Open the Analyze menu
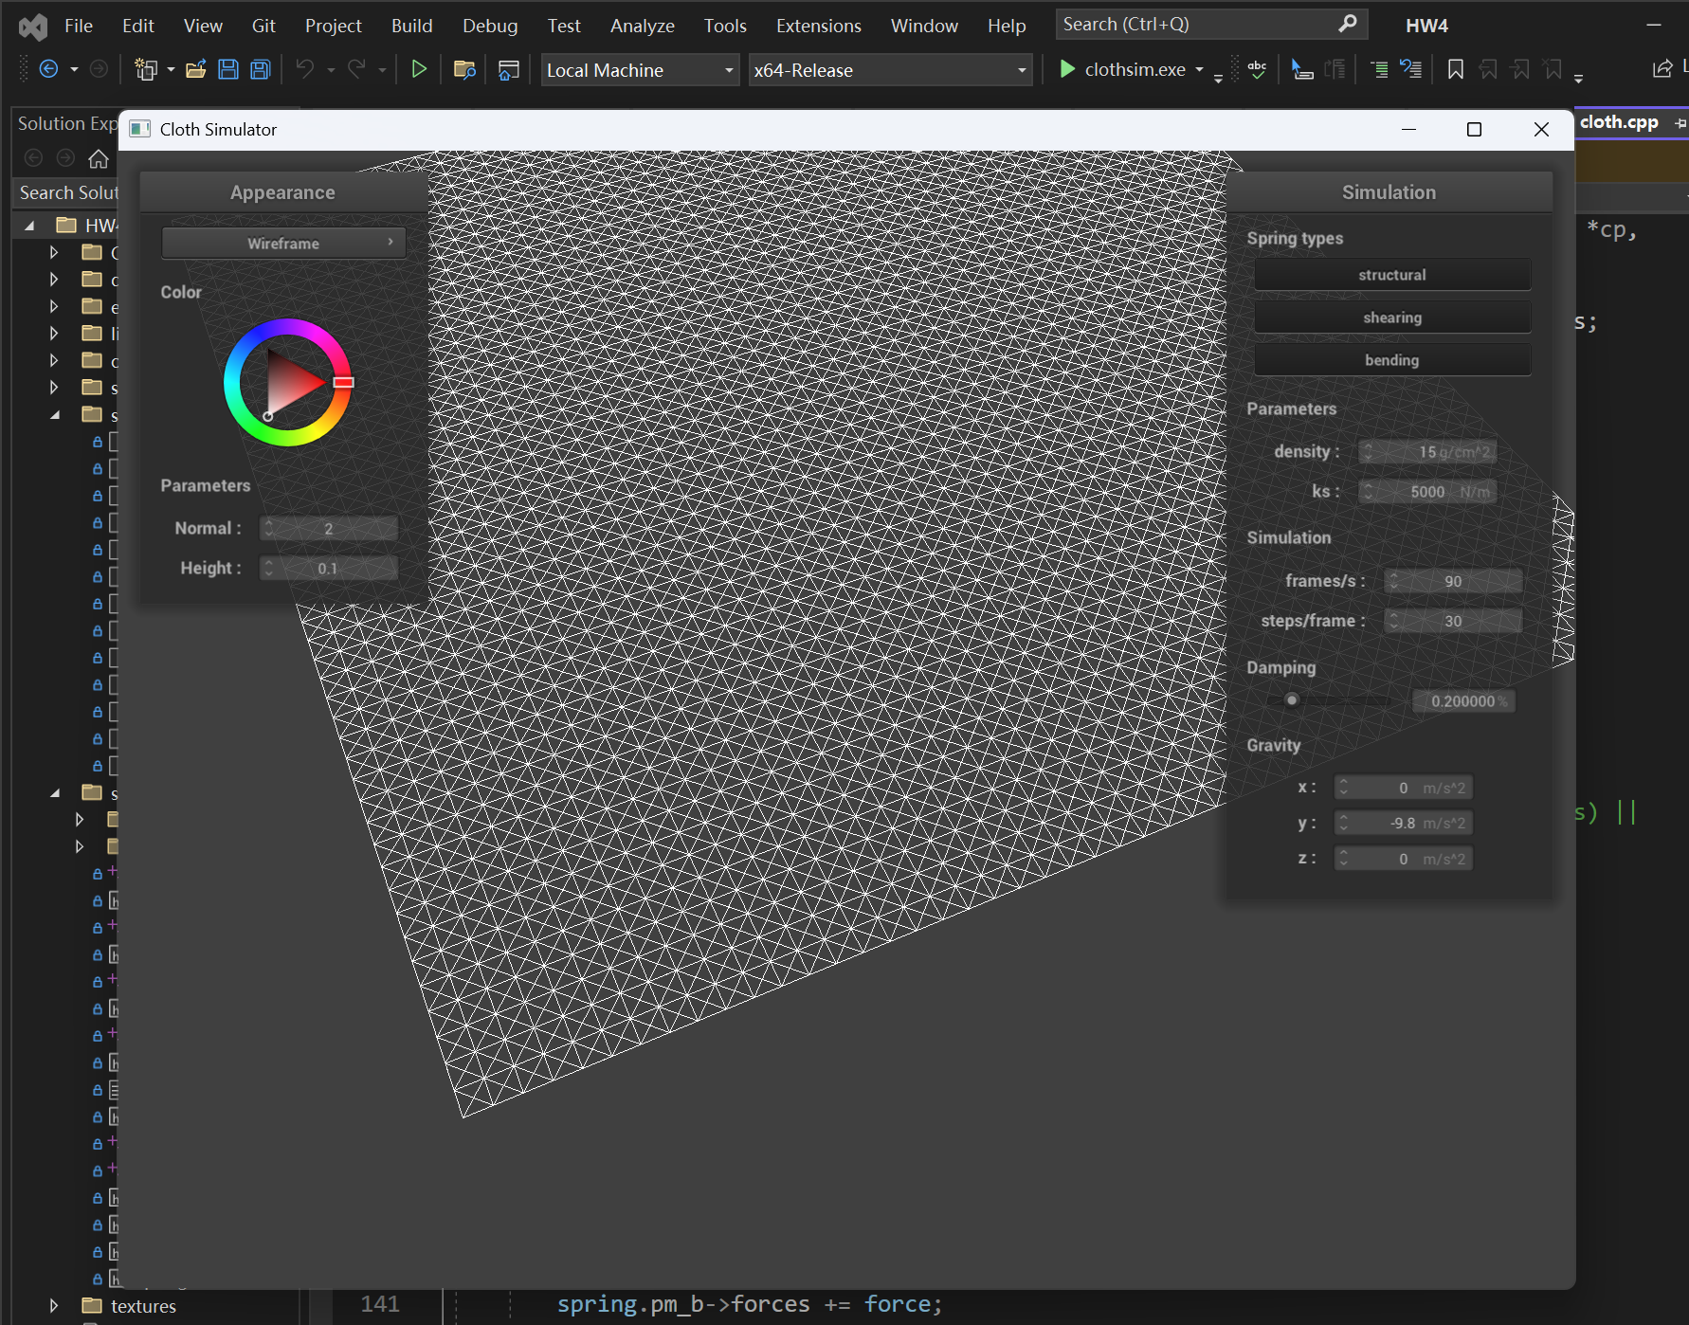The image size is (1689, 1325). pyautogui.click(x=643, y=26)
